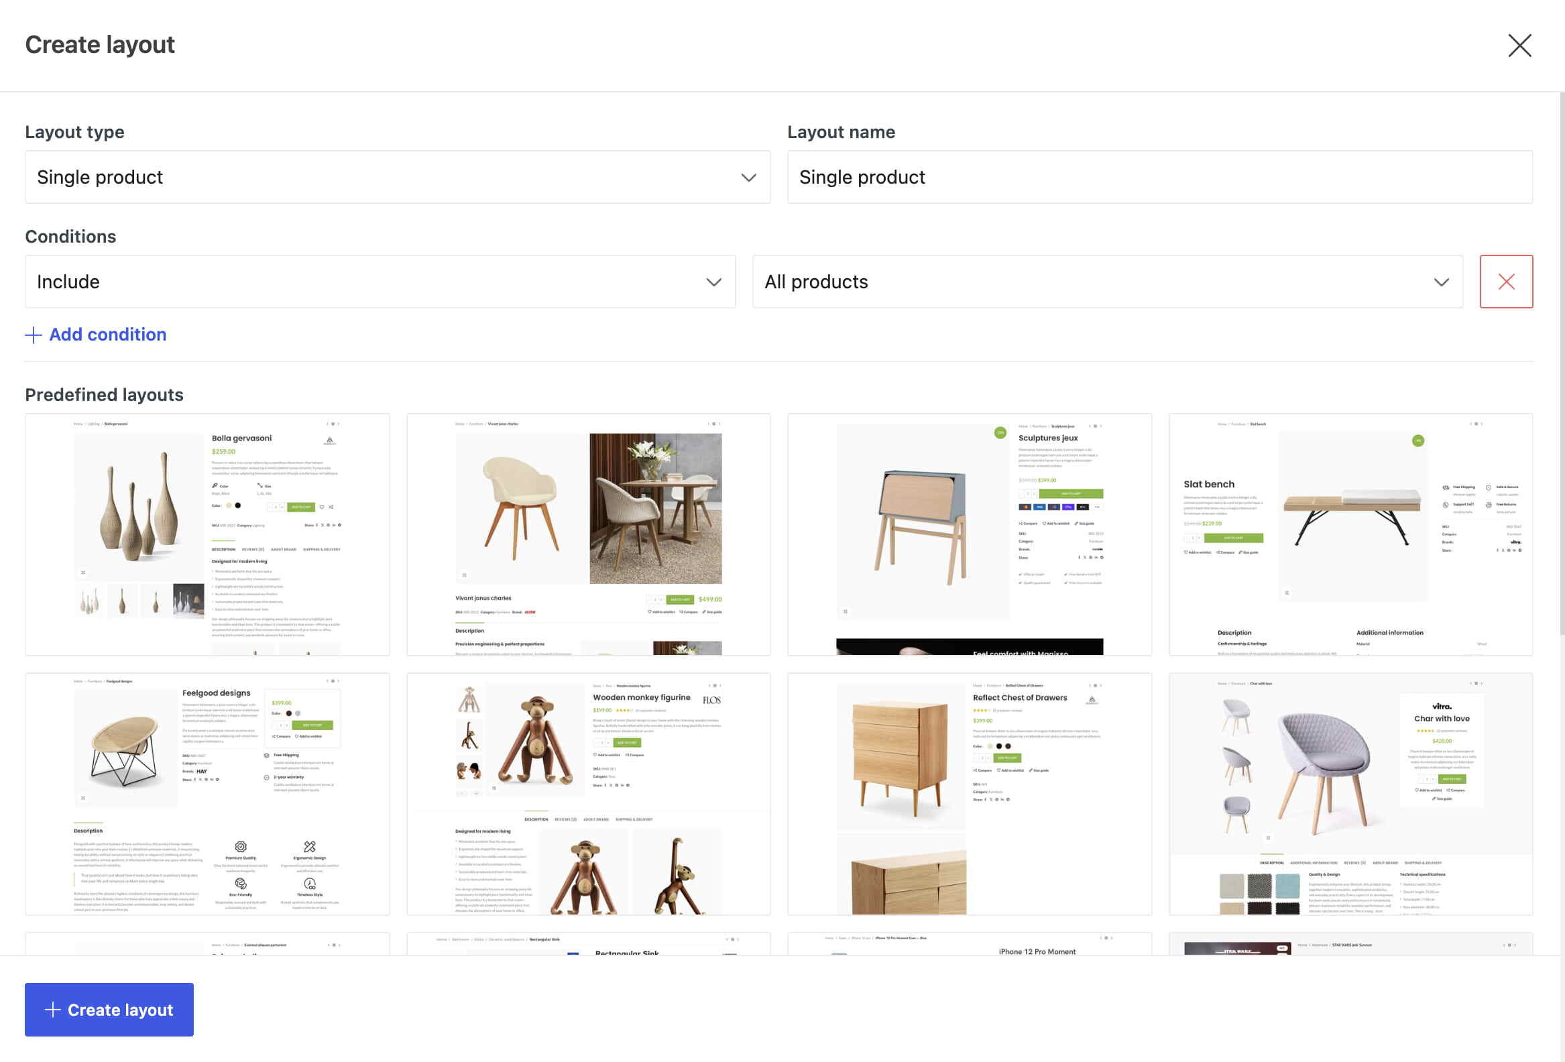Screen dimensions: 1565x1062
Task: Select the Vivant janus charles layout
Action: pyautogui.click(x=589, y=535)
